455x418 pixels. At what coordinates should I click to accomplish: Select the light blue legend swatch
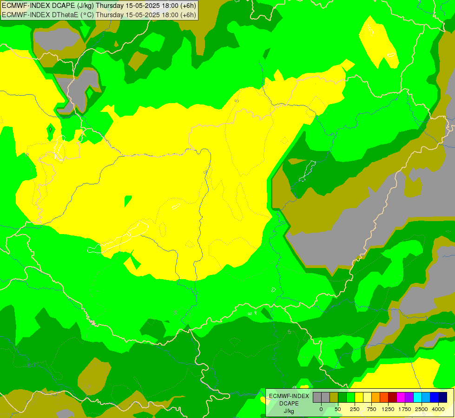426,398
